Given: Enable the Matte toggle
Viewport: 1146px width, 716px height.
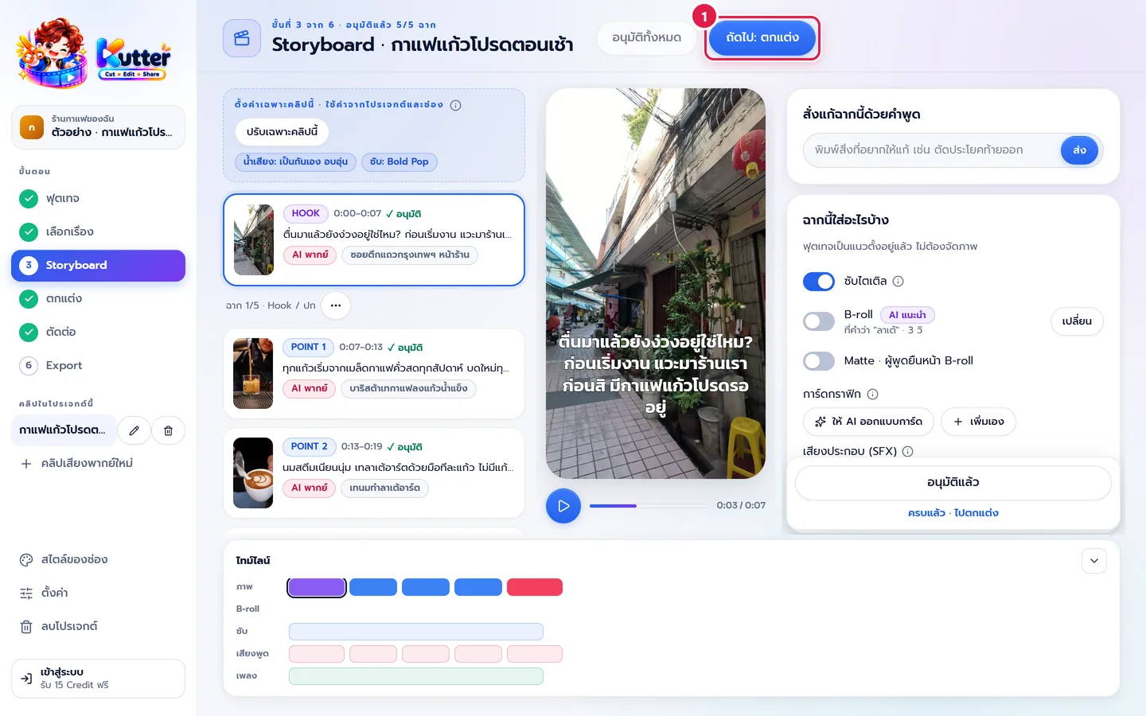Looking at the screenshot, I should [x=819, y=361].
